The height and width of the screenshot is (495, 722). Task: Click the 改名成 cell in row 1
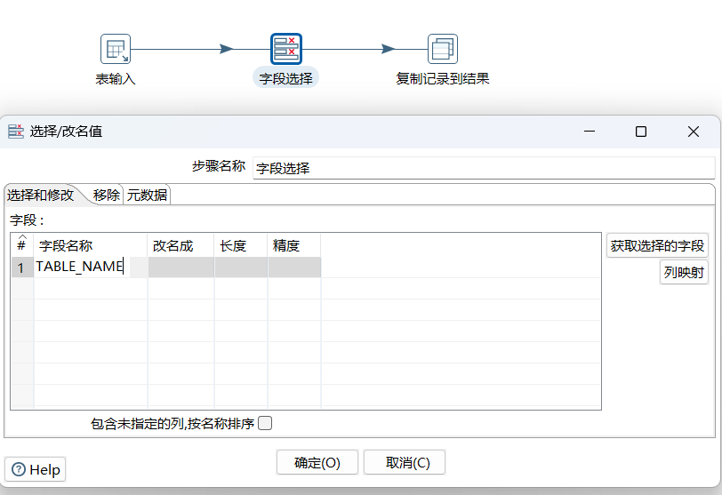(x=181, y=267)
